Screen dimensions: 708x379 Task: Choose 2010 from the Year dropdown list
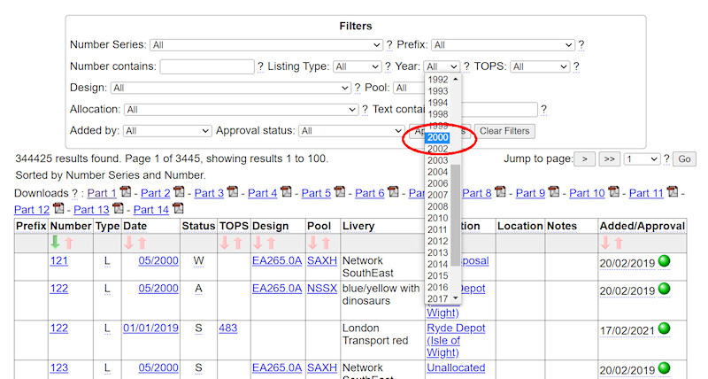[x=437, y=218]
